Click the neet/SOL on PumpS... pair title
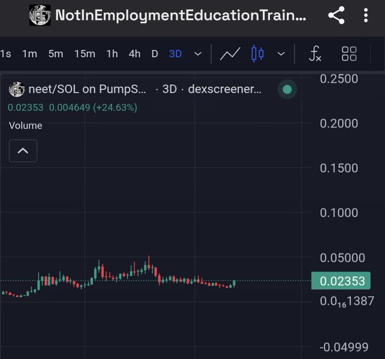Screen dimensions: 385x359 pos(87,89)
